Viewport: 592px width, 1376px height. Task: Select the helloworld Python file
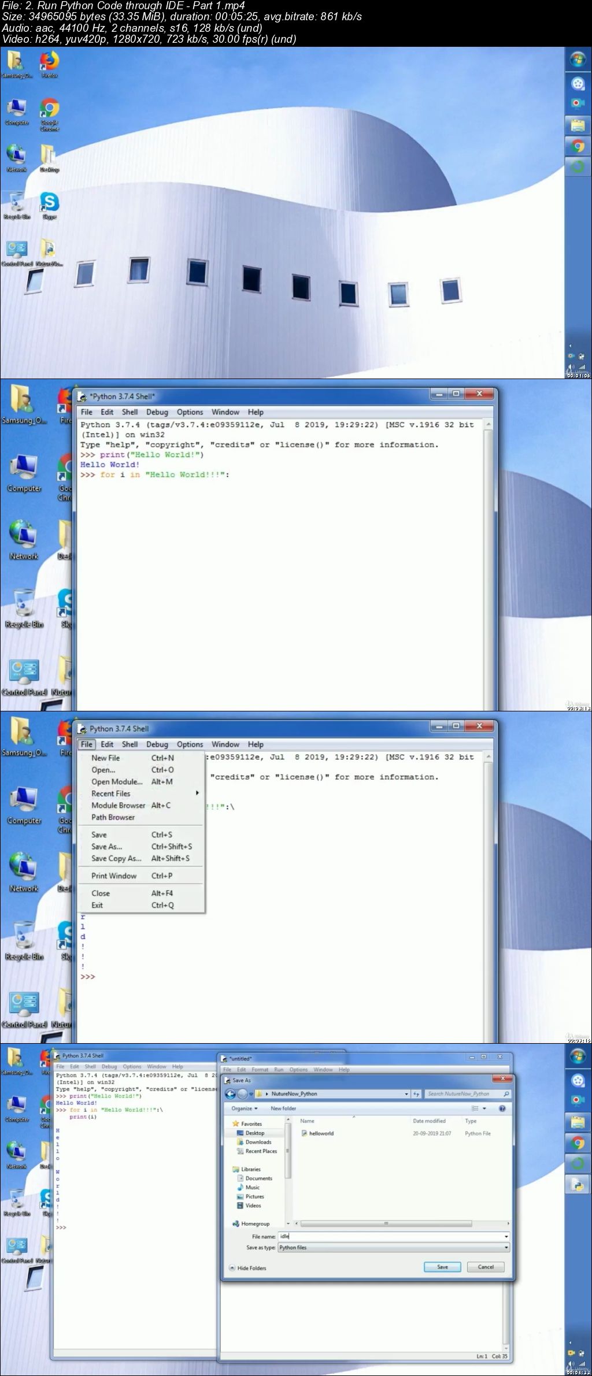[318, 1133]
